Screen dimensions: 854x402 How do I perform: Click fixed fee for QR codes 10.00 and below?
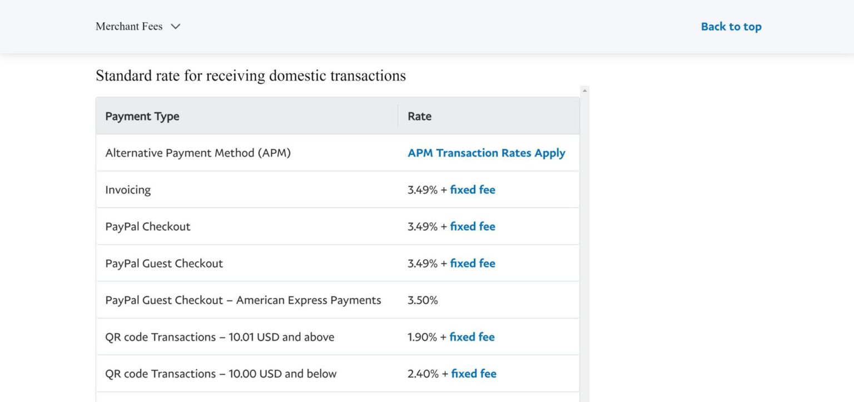pyautogui.click(x=473, y=373)
